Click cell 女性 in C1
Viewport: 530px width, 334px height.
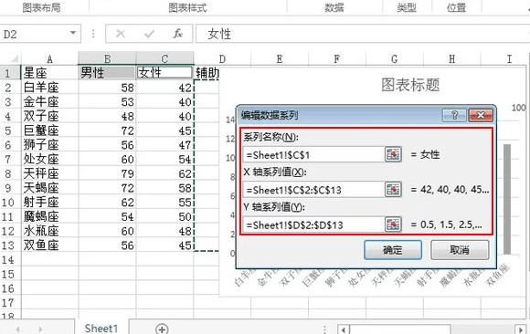(x=164, y=73)
